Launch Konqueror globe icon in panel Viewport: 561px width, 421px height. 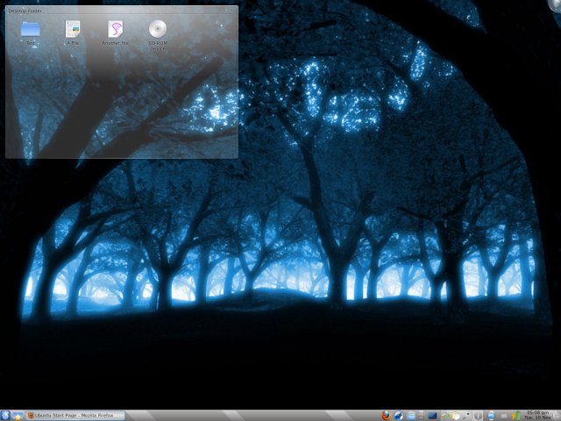coord(399,416)
